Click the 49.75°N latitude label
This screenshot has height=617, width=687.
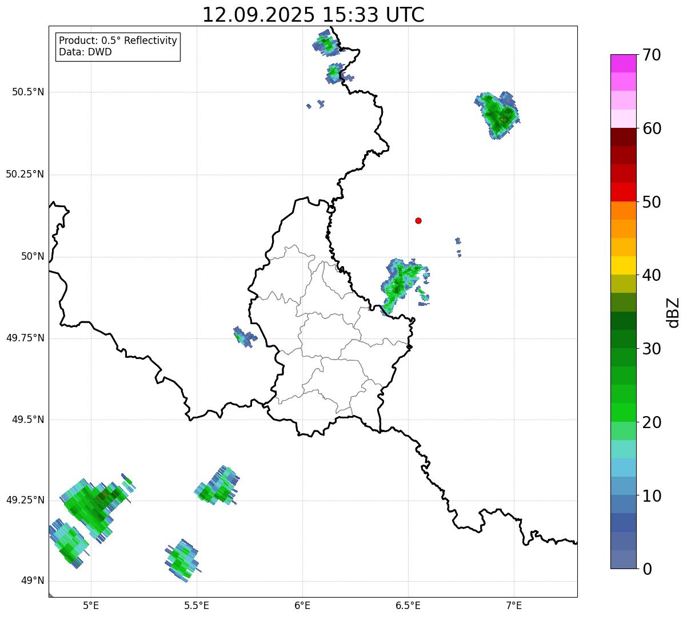tap(25, 338)
